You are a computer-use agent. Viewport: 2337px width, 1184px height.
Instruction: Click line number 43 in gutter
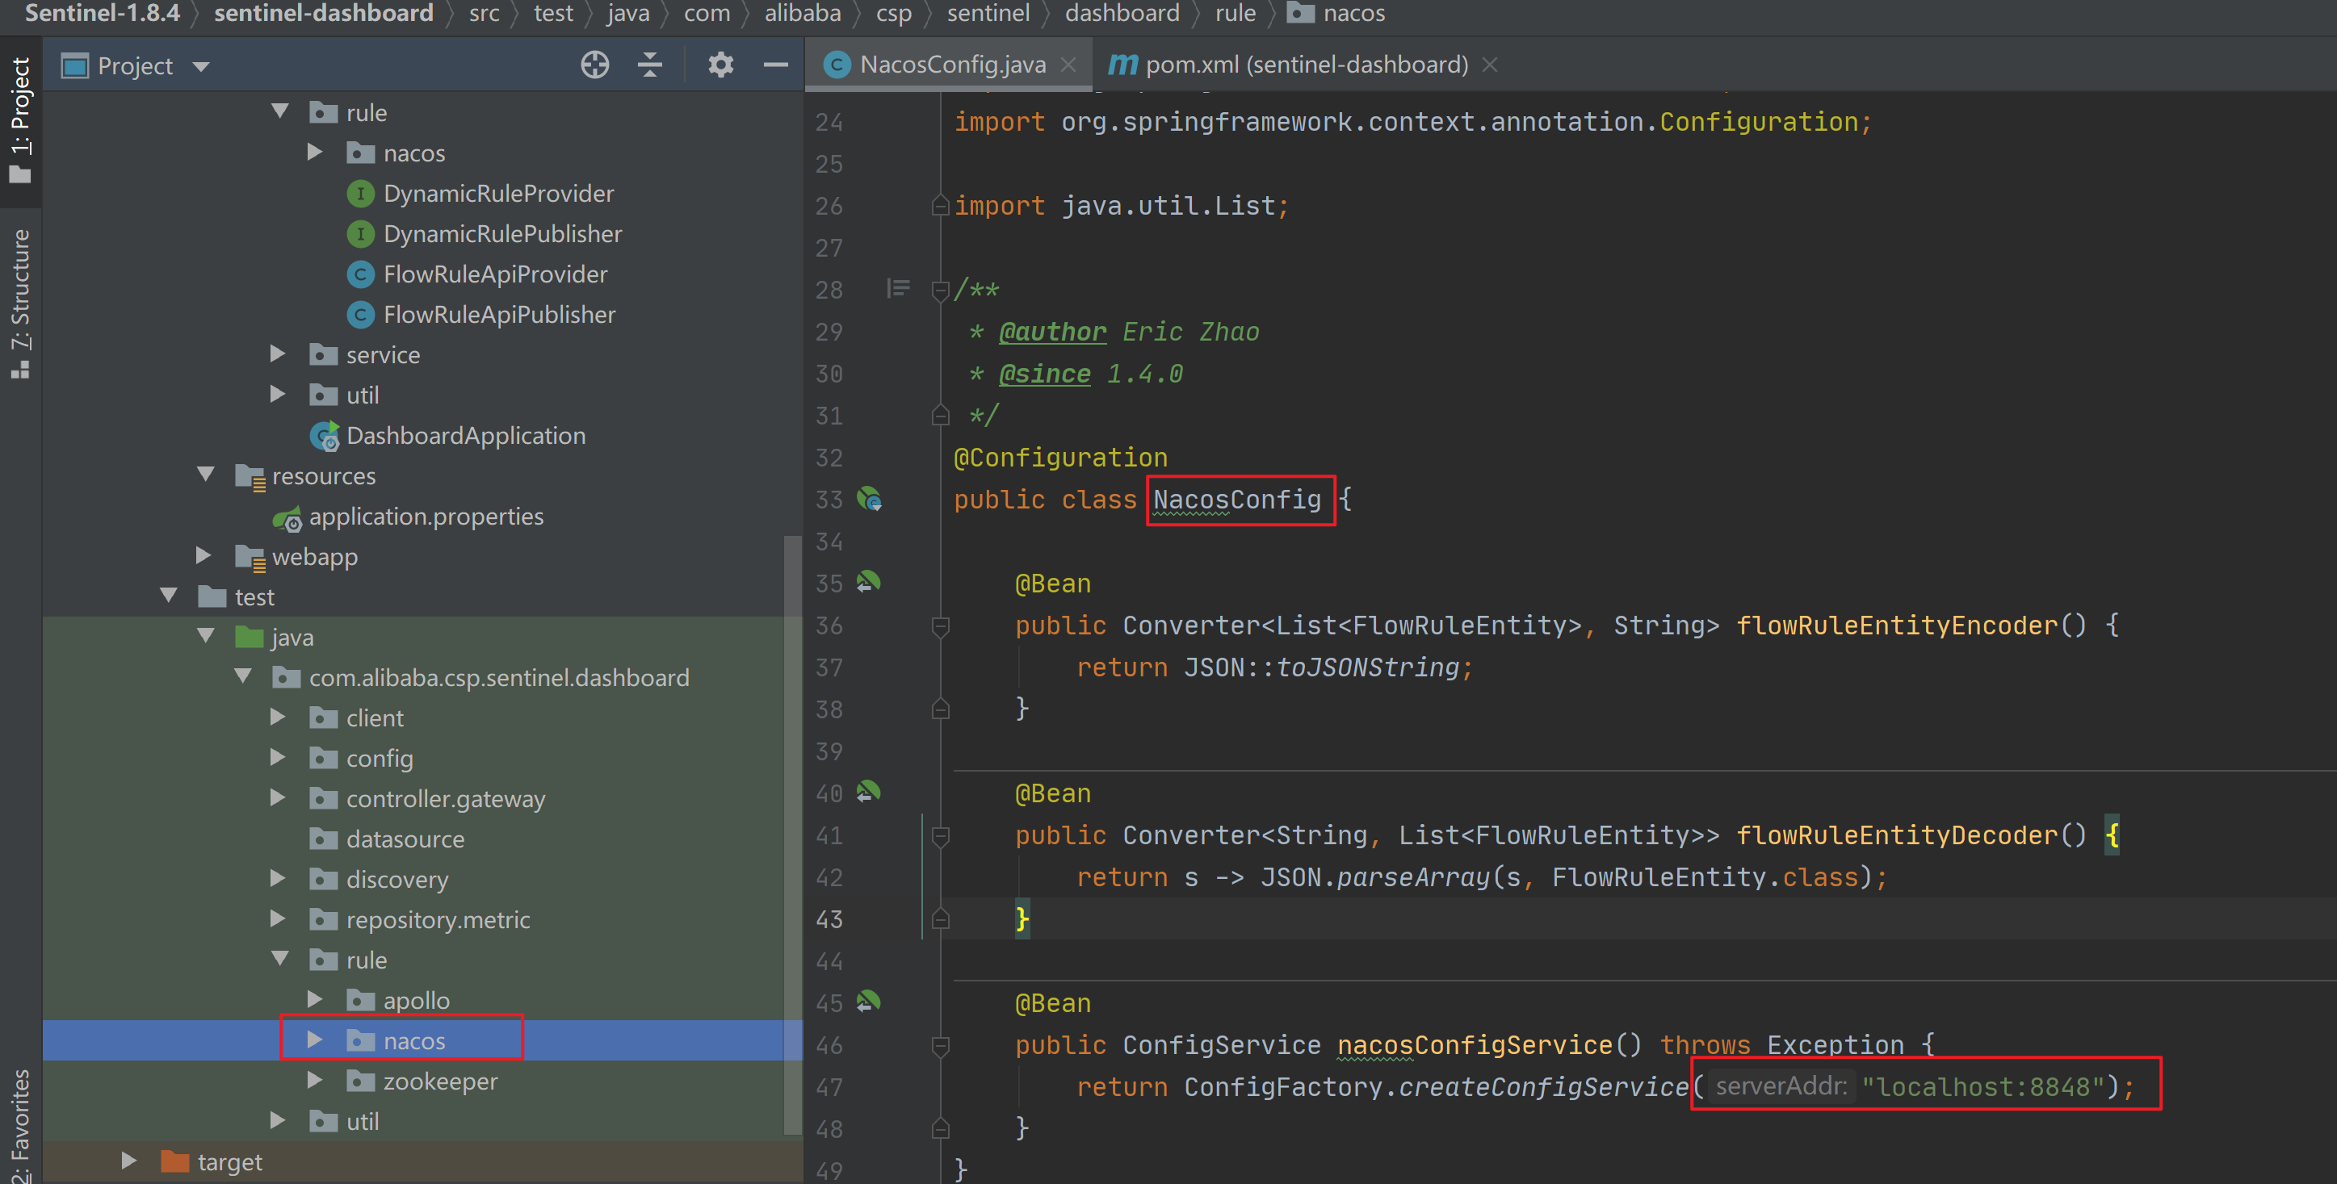(x=829, y=919)
